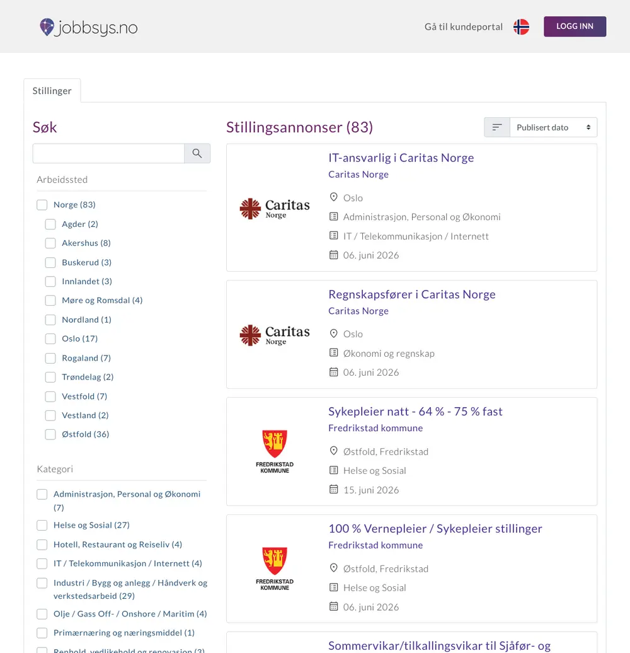Filter by Oslo (17) checkbox
The image size is (630, 653).
pyautogui.click(x=50, y=338)
